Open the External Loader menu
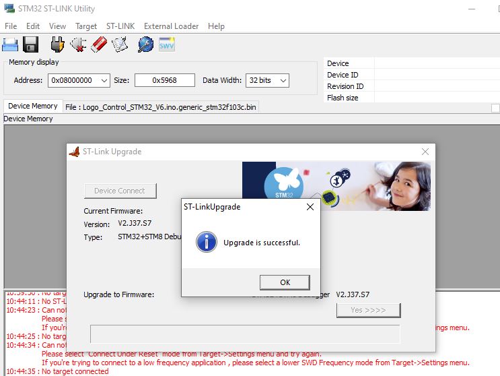500x376 pixels. (171, 26)
